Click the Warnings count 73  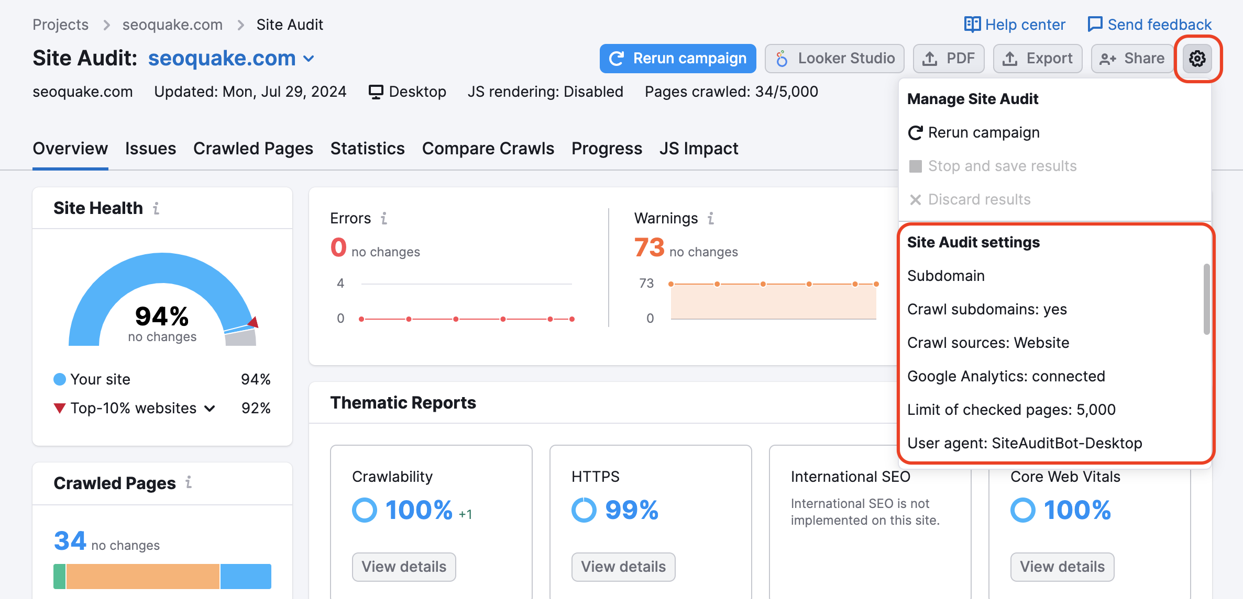pyautogui.click(x=649, y=247)
